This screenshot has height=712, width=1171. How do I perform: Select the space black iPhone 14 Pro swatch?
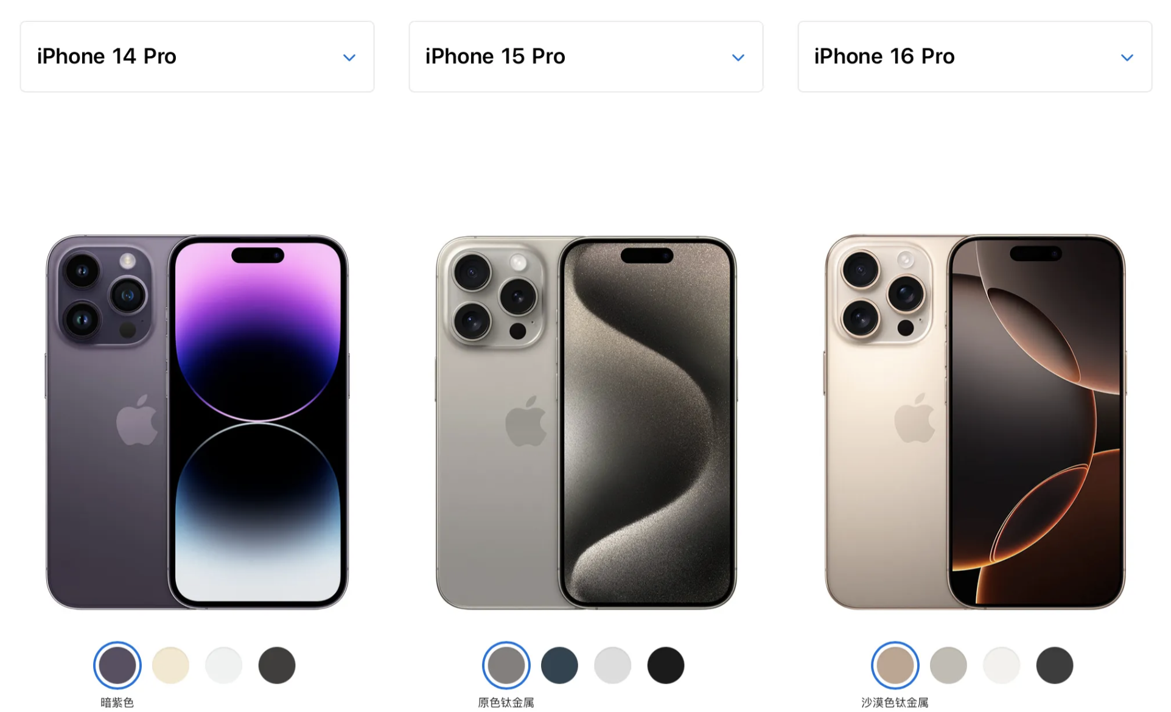(277, 665)
